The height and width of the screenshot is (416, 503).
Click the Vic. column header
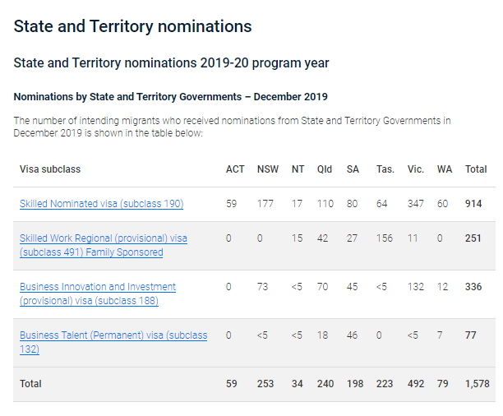coord(415,169)
